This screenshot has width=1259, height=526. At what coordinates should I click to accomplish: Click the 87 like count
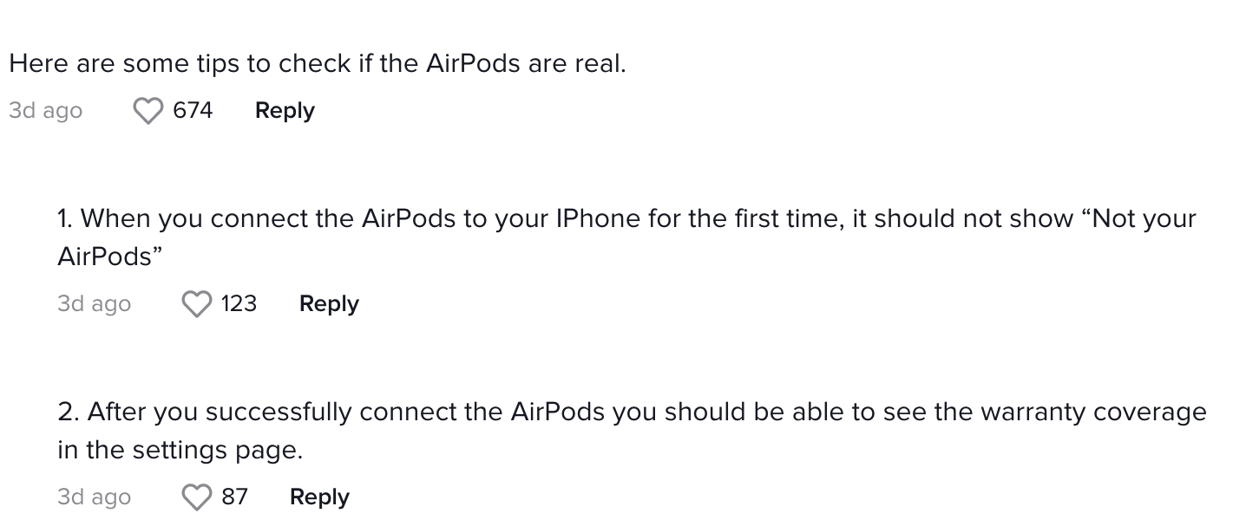tap(234, 497)
